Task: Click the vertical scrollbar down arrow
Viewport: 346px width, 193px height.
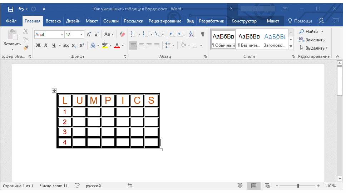Action: [x=340, y=179]
